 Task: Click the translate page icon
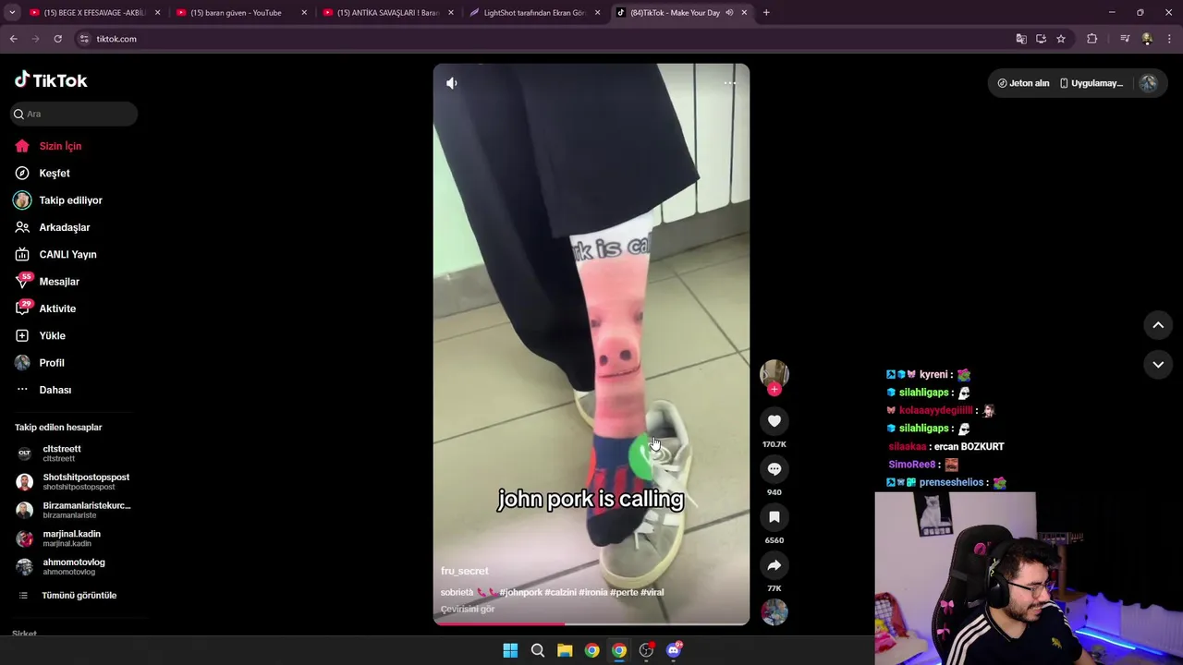[1021, 39]
